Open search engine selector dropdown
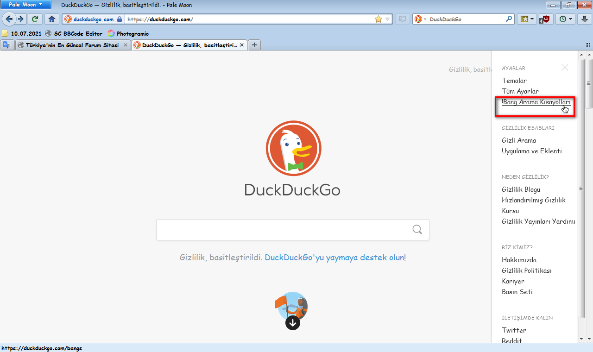 tap(421, 19)
